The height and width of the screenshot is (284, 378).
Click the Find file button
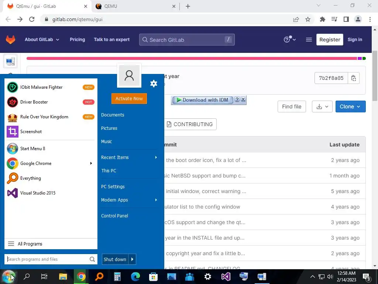pyautogui.click(x=292, y=106)
